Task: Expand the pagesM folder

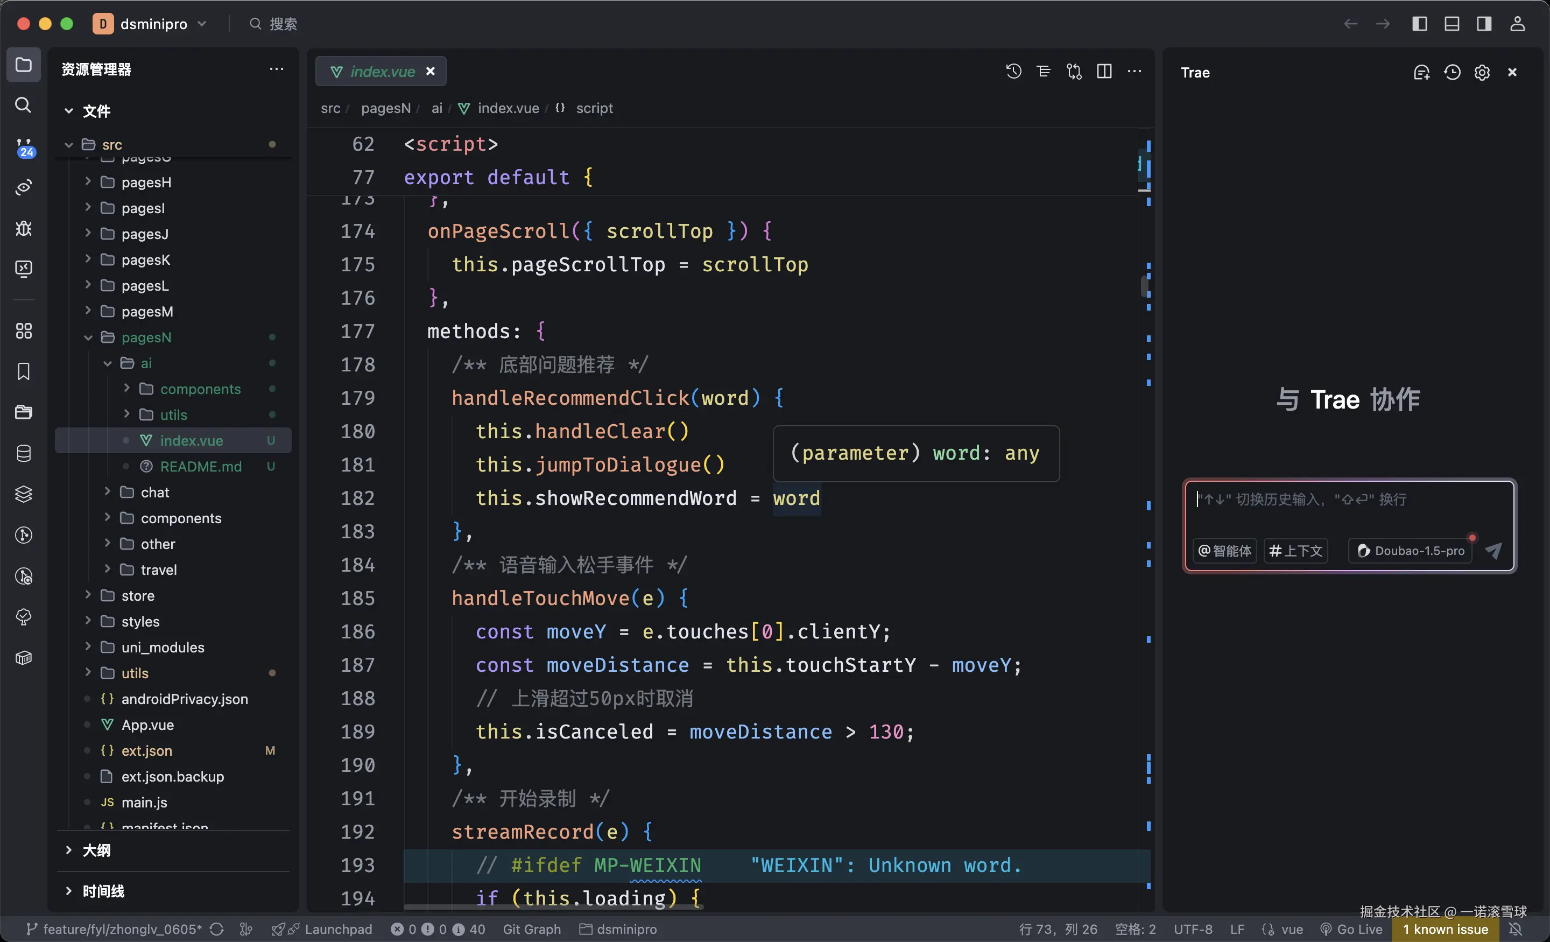Action: (x=146, y=312)
